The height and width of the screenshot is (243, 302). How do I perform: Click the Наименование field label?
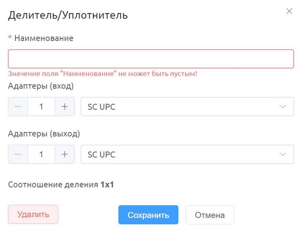coord(44,38)
